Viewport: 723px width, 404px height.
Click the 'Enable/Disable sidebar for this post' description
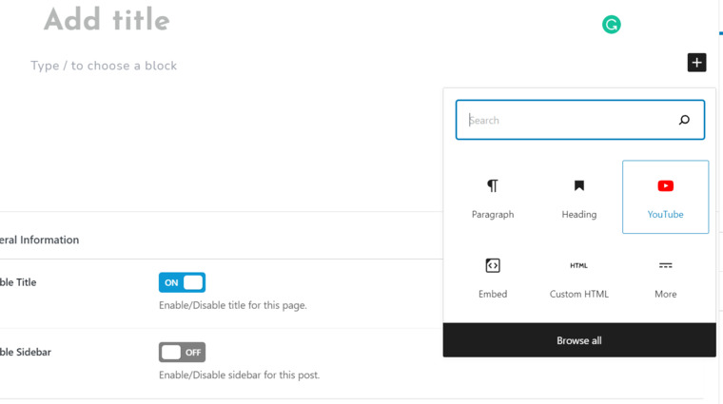(x=239, y=375)
